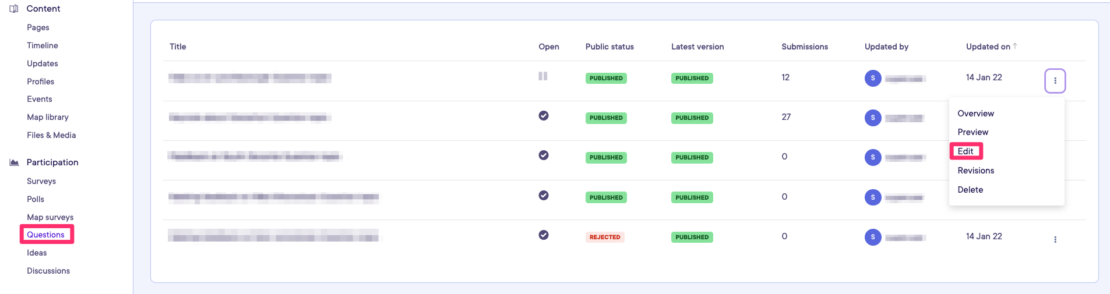The width and height of the screenshot is (1110, 294).
Task: Click the Content book icon in sidebar
Action: 14,9
